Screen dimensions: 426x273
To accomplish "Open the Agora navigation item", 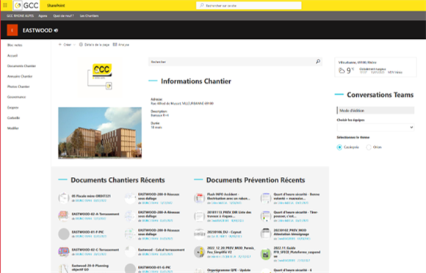I will pos(43,15).
